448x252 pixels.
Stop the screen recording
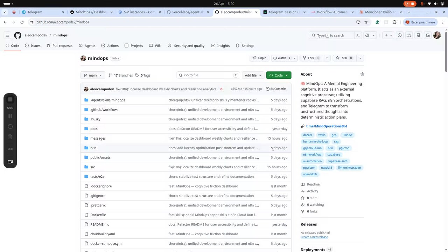[x=10, y=100]
